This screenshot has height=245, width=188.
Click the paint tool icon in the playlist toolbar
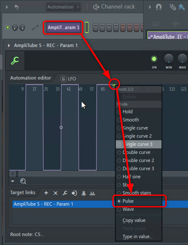(x=182, y=7)
